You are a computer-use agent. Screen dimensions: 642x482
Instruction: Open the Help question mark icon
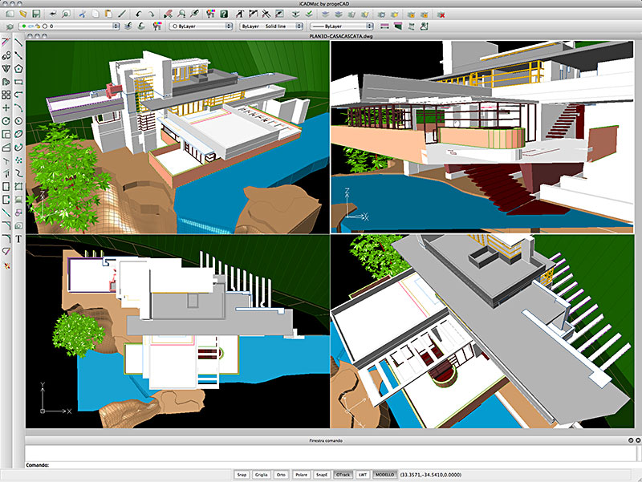pyautogui.click(x=224, y=14)
